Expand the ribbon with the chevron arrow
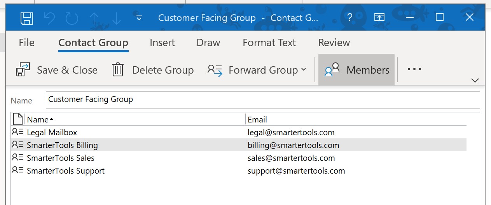 [475, 80]
